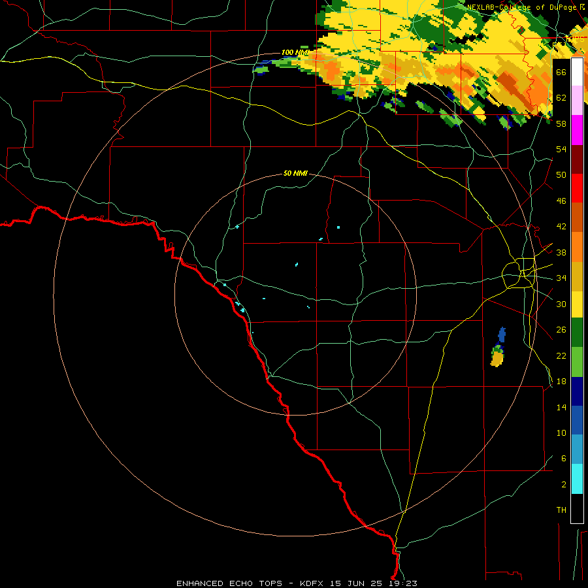Viewport: 588px width, 588px height.
Task: Click the yellow legend swatch
Action: (x=577, y=304)
